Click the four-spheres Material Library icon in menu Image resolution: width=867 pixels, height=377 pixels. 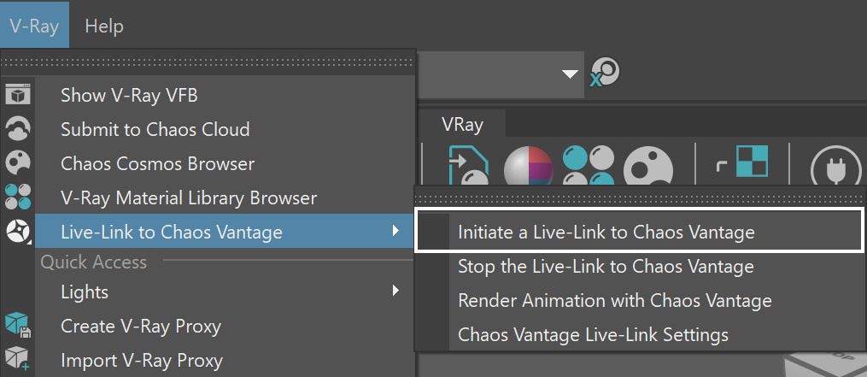pyautogui.click(x=18, y=197)
